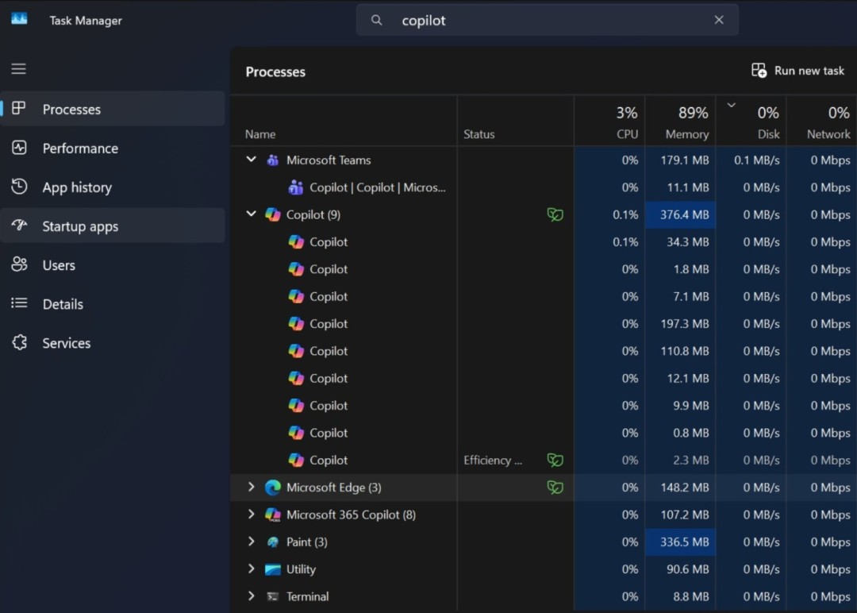The height and width of the screenshot is (613, 857).
Task: Clear the copilot search with X
Action: click(x=718, y=20)
